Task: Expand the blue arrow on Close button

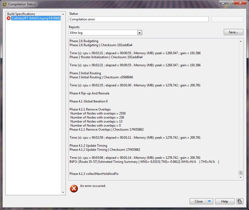Action: (x=209, y=201)
